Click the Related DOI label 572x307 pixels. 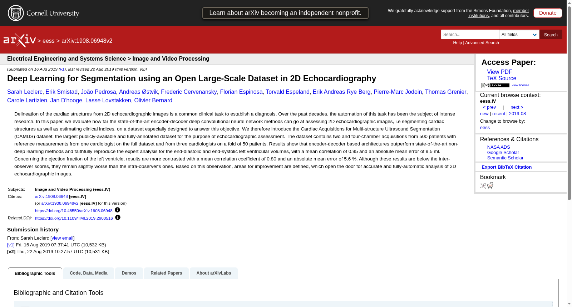point(19,218)
